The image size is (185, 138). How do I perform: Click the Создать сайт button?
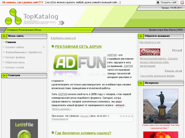pos(167,3)
